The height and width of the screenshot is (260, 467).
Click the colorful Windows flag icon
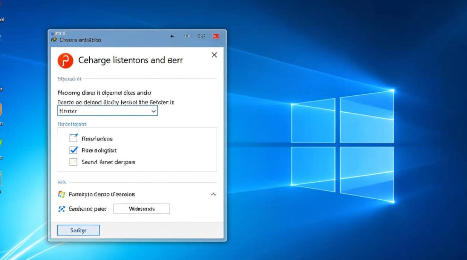62,194
